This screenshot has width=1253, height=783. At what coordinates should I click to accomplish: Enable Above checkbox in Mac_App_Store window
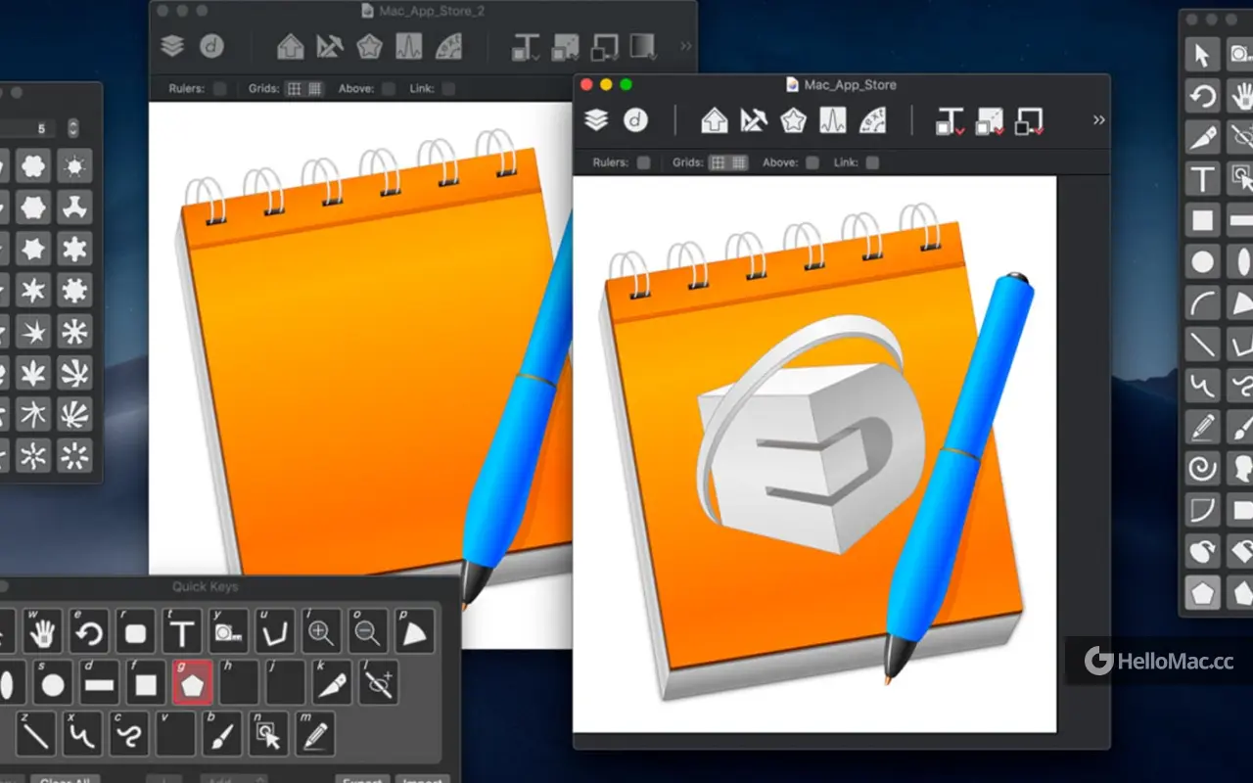click(812, 162)
